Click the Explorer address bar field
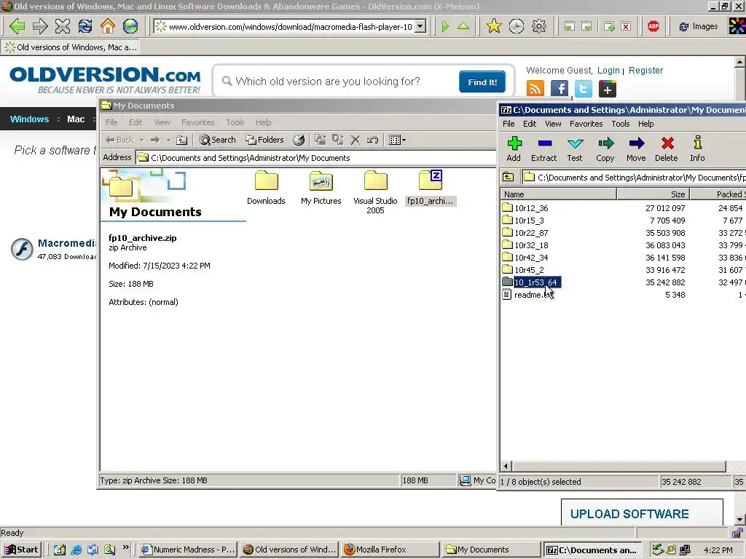This screenshot has height=559, width=746. tap(315, 158)
